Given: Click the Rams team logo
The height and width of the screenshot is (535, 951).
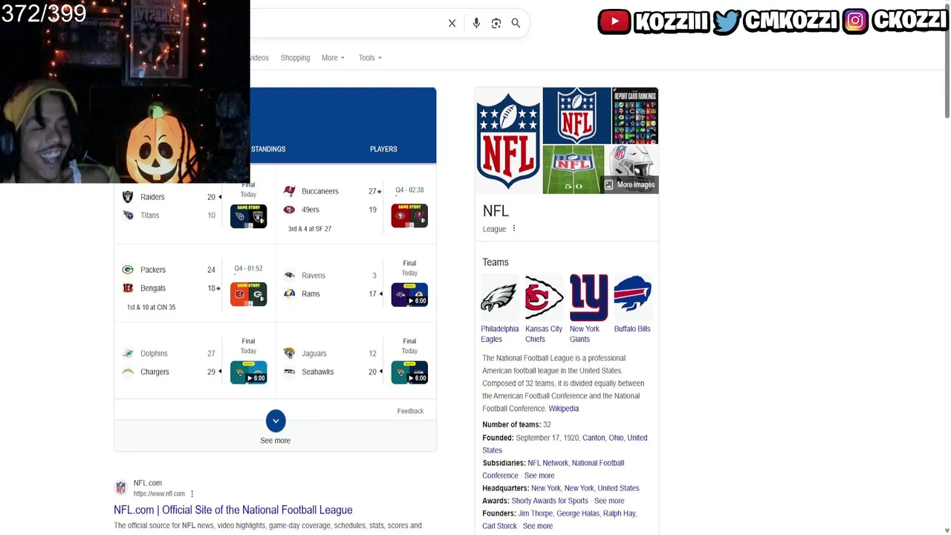Looking at the screenshot, I should coord(289,294).
